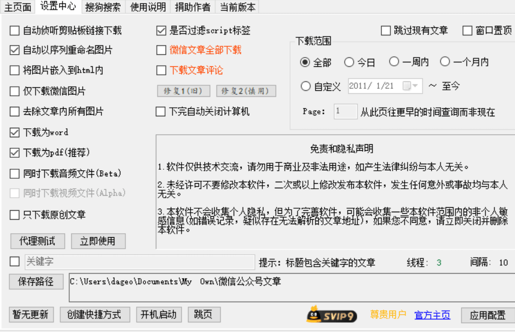The image size is (515, 332).
Task: Tick the keyword filter checkbox
Action: (14, 262)
